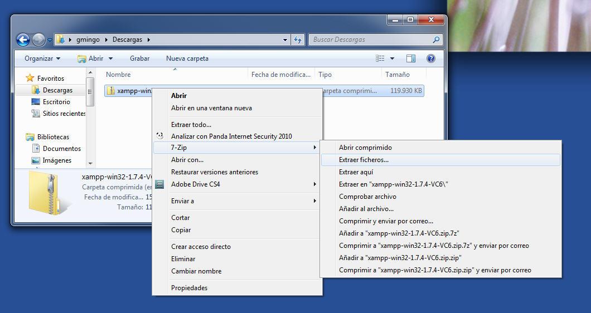Click the Back navigation arrow button
This screenshot has height=313, width=591.
point(23,40)
